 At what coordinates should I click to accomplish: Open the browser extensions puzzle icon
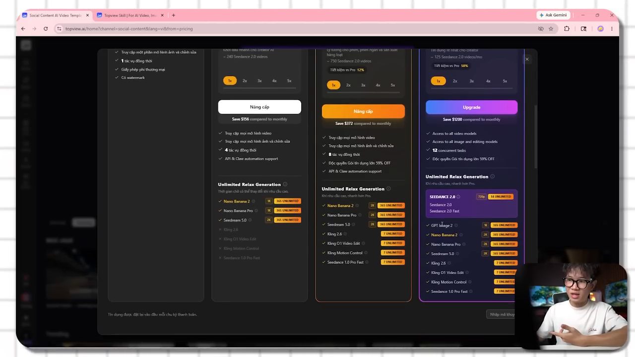coord(567,29)
